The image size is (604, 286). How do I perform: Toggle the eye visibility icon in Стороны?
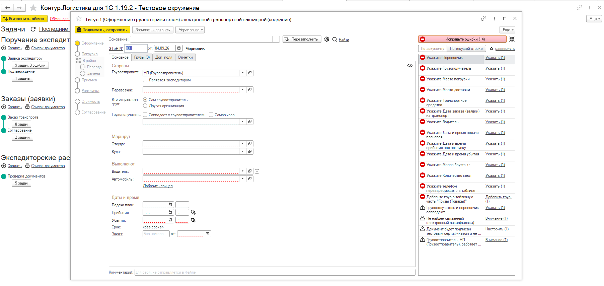point(409,66)
